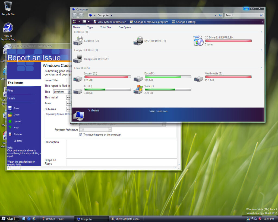Sort by Type column header
Image resolution: width=278 pixels, height=222 pixels.
[x=90, y=27]
